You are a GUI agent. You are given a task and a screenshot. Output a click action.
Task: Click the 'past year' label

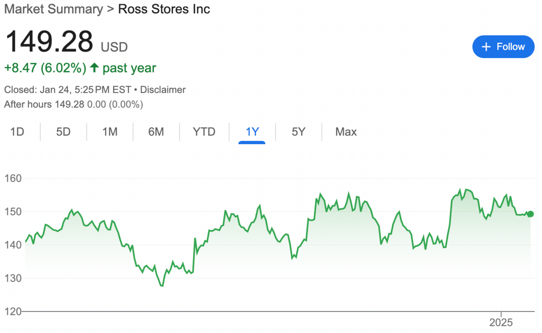129,68
